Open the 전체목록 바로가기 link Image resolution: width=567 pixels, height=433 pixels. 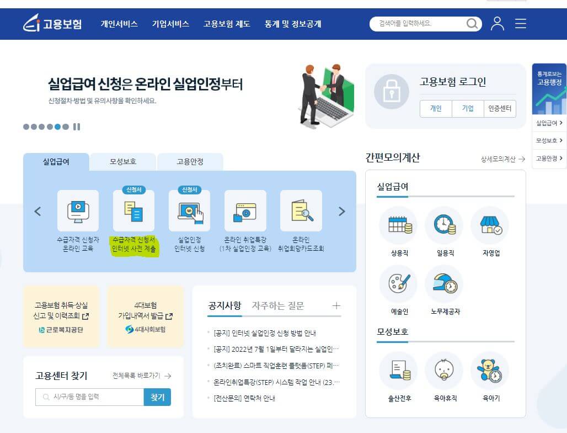(141, 376)
